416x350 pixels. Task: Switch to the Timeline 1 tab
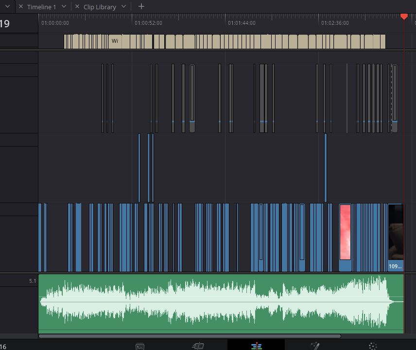[x=42, y=7]
